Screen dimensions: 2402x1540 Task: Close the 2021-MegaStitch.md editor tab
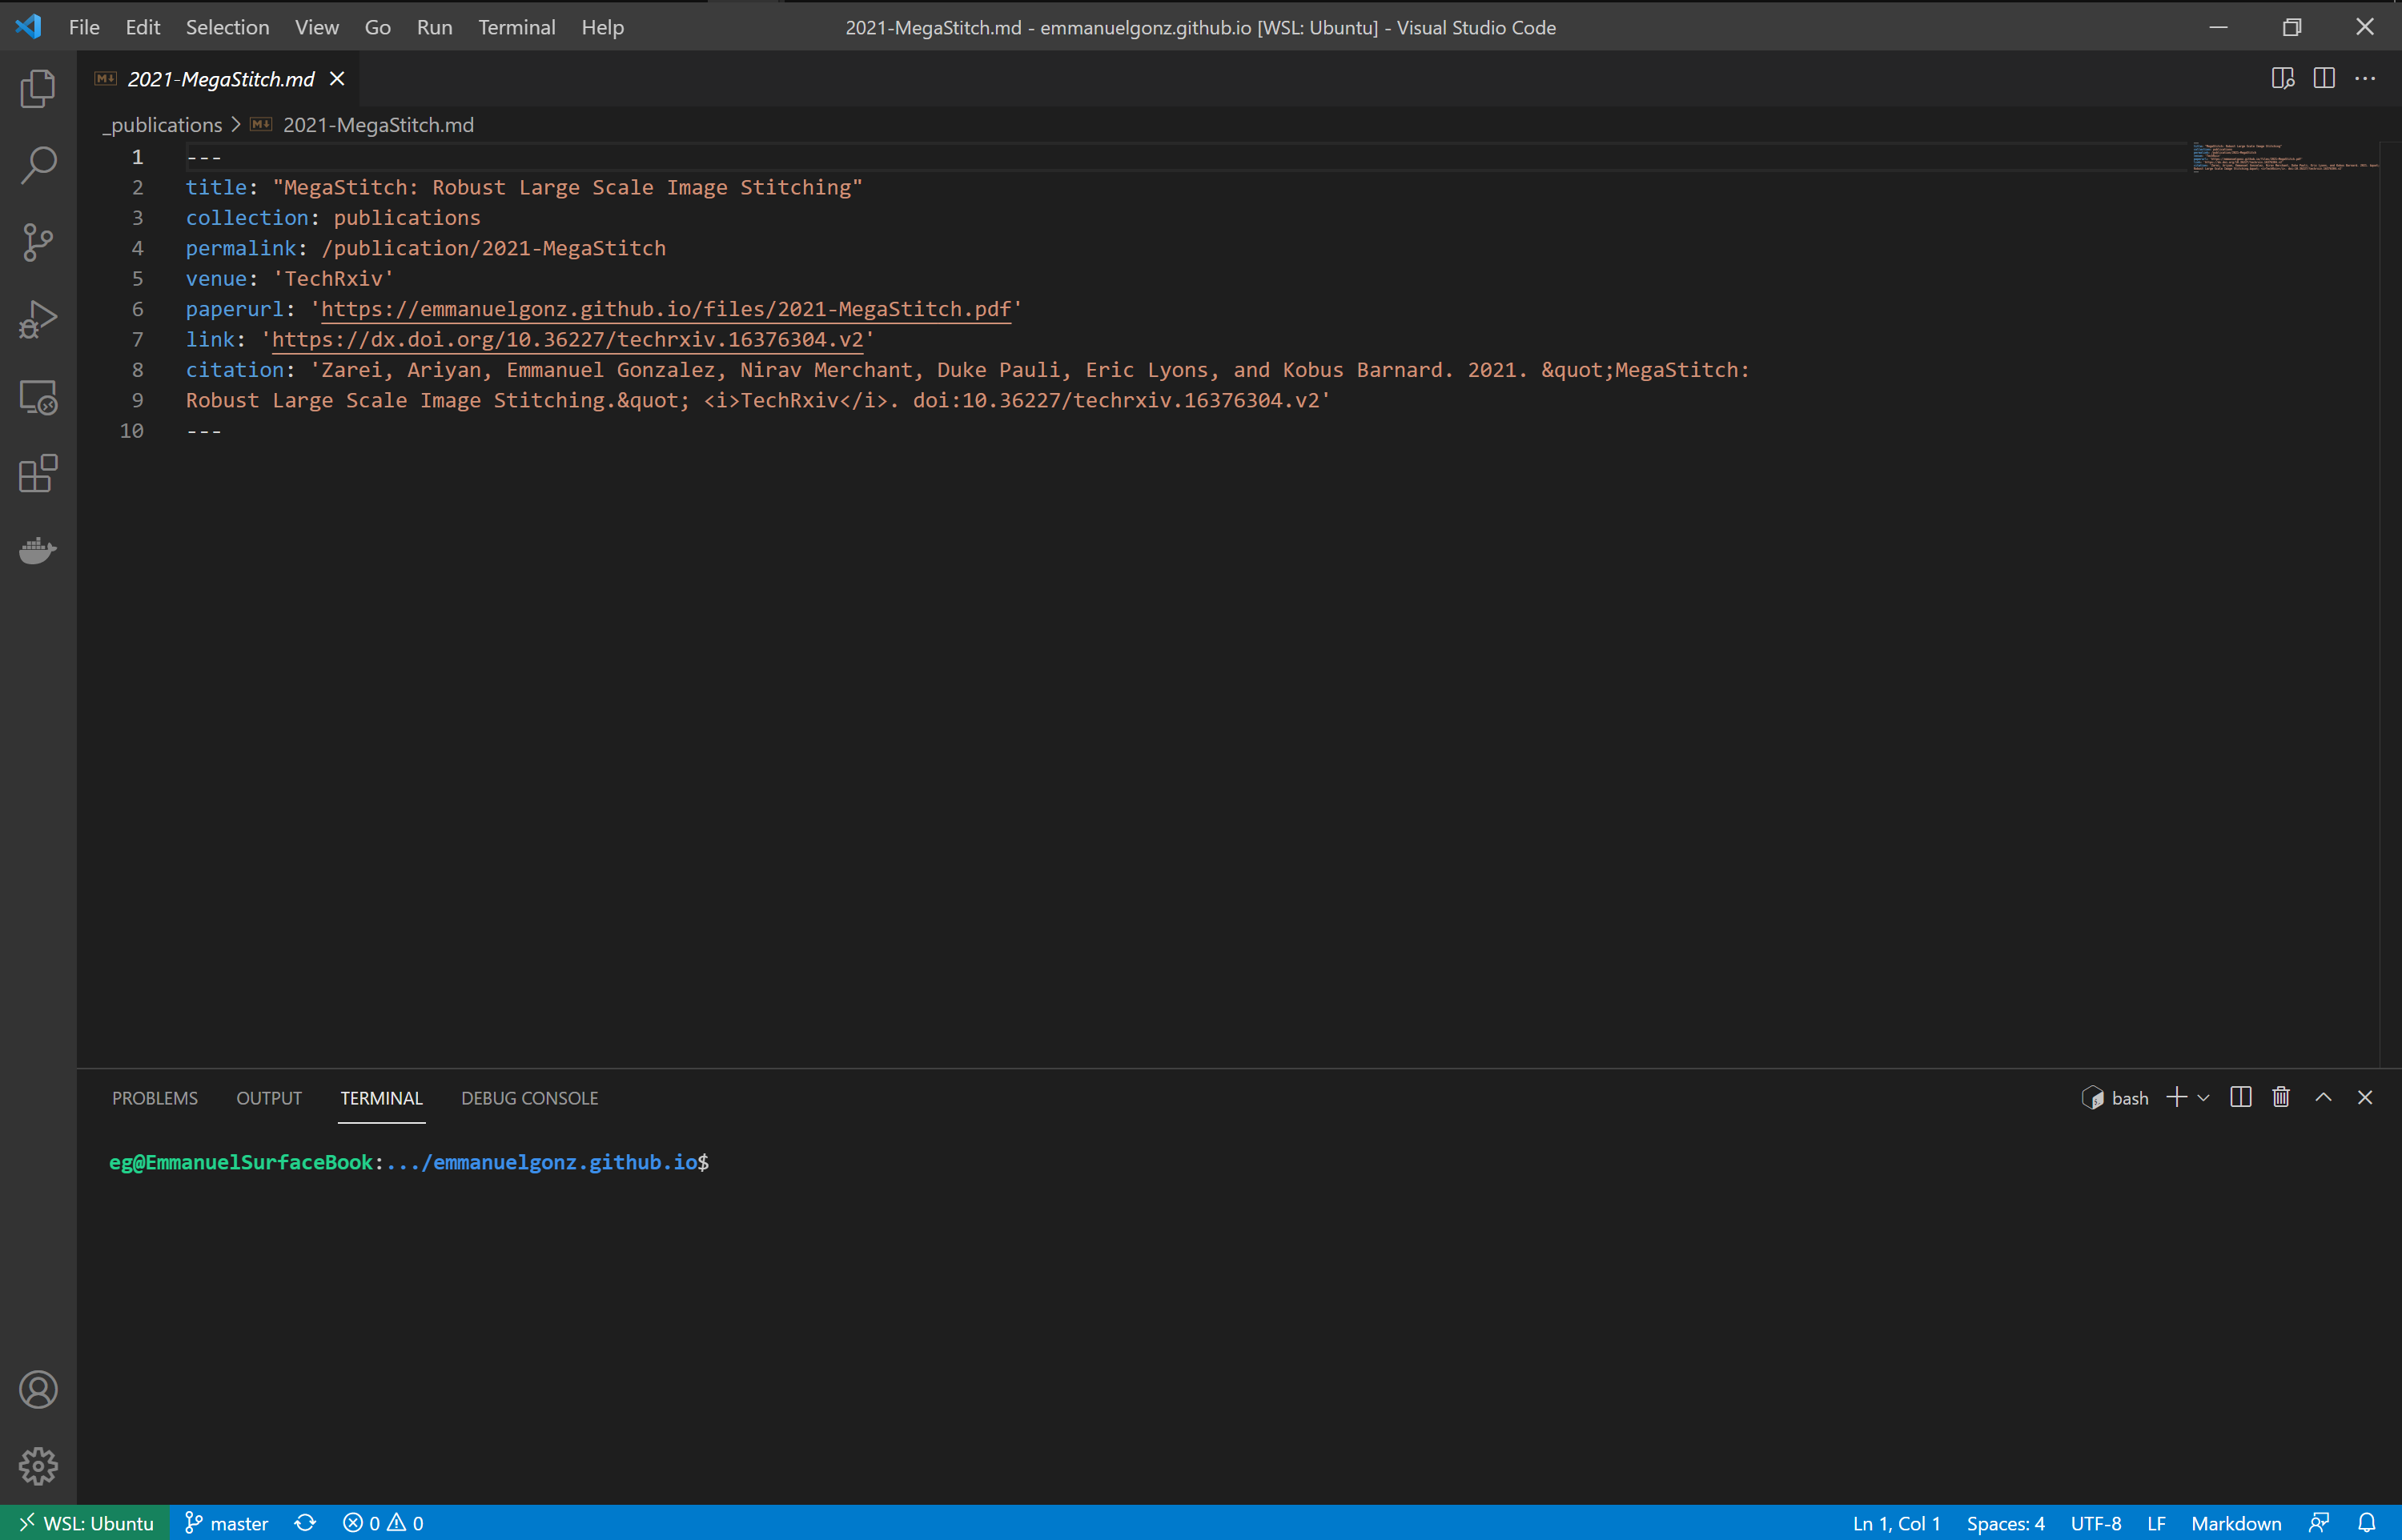click(x=337, y=79)
